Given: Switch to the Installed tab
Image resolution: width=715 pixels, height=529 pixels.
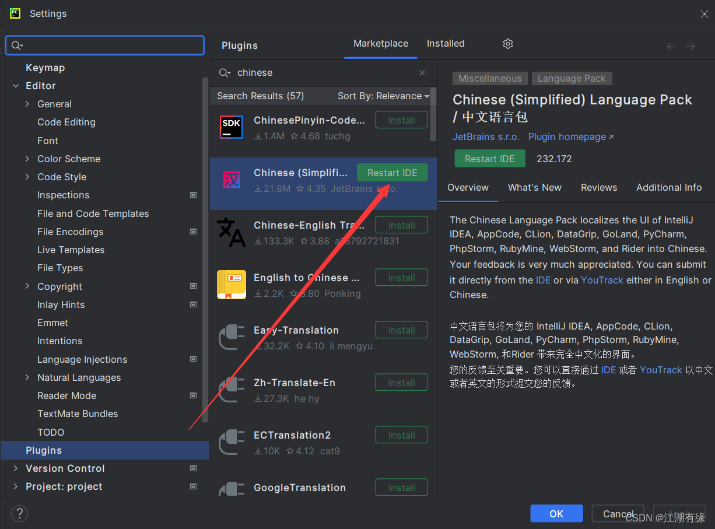Looking at the screenshot, I should click(x=446, y=44).
